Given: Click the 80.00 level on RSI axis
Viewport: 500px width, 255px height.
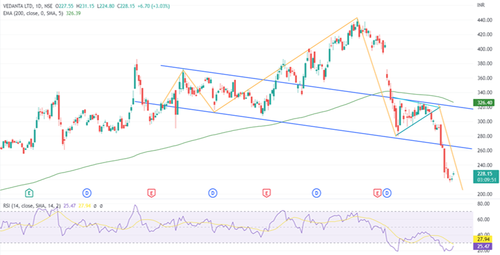Looking at the screenshot, I should pos(482,204).
